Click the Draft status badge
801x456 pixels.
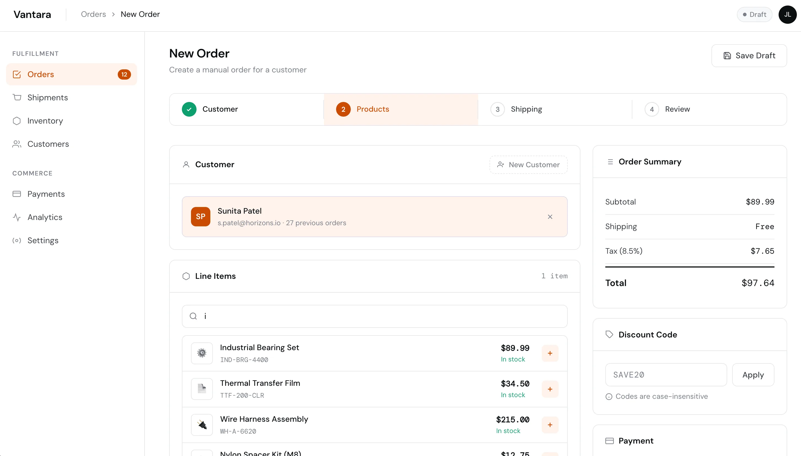[x=754, y=14]
